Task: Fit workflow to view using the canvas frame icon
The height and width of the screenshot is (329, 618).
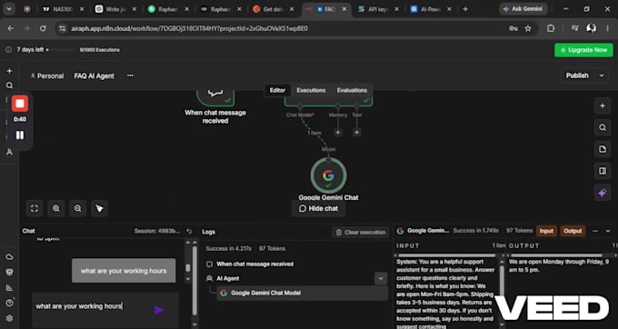Action: [35, 208]
